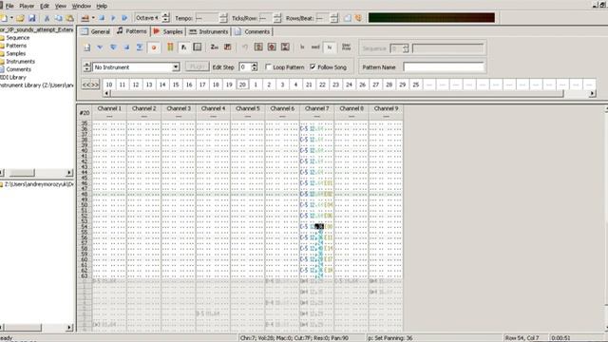Open the Help menu
The width and height of the screenshot is (608, 342).
click(x=102, y=6)
